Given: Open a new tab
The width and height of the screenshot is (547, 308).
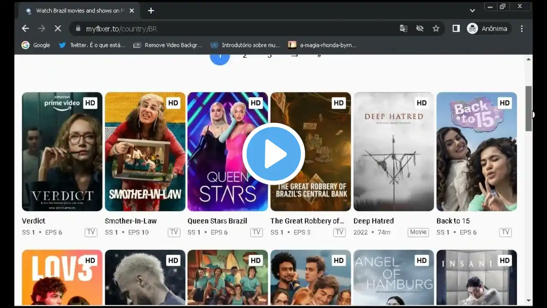Looking at the screenshot, I should [x=151, y=11].
